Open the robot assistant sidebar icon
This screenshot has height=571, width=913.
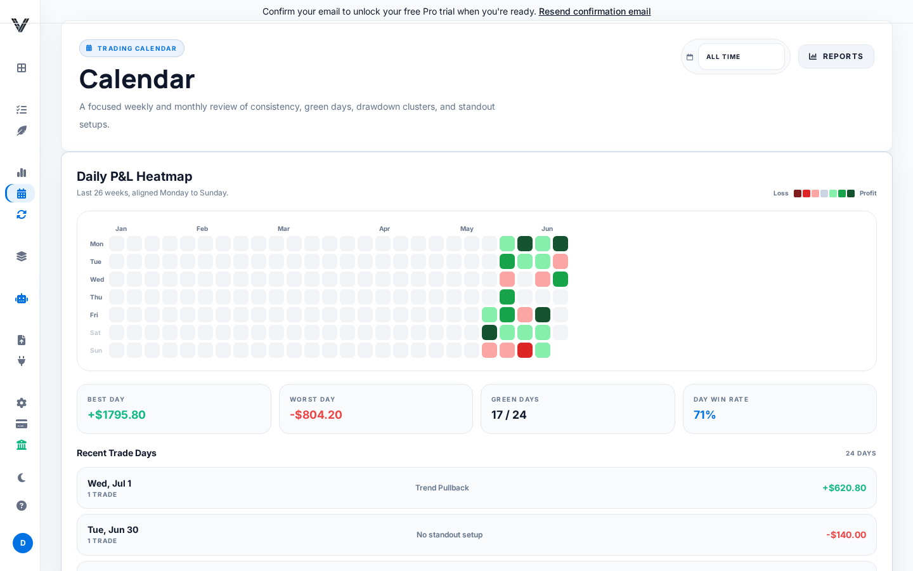point(22,298)
